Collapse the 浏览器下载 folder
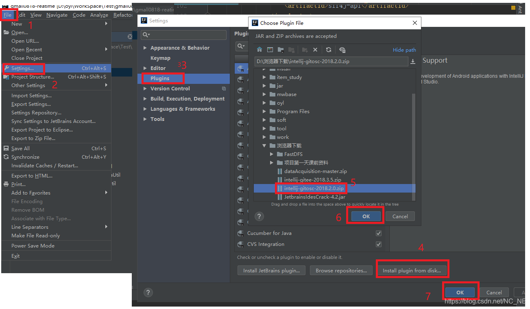530x309 pixels. point(264,145)
